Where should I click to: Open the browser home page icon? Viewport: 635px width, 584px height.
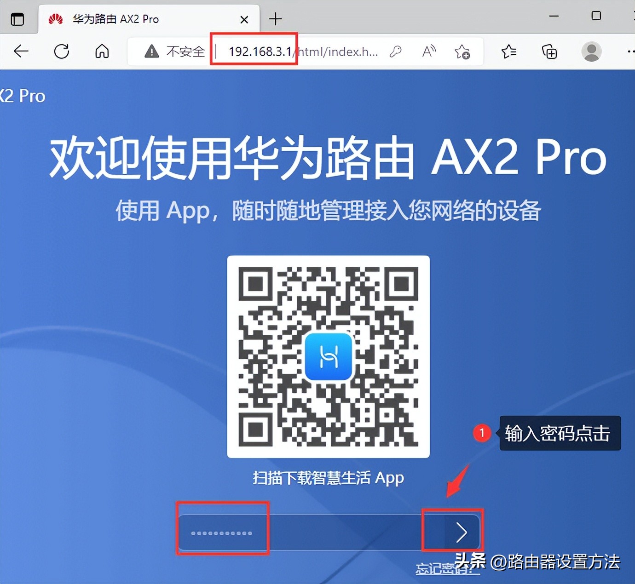point(102,52)
